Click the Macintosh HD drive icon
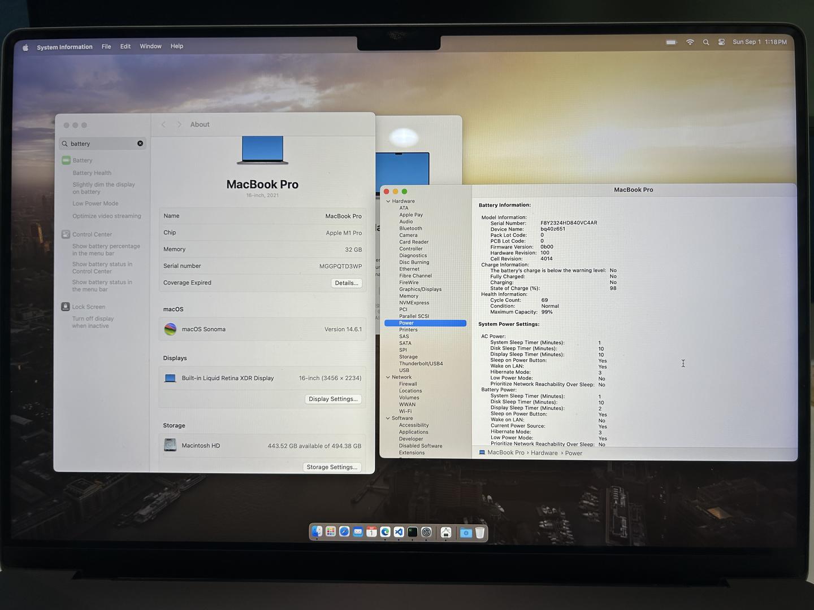 (170, 446)
